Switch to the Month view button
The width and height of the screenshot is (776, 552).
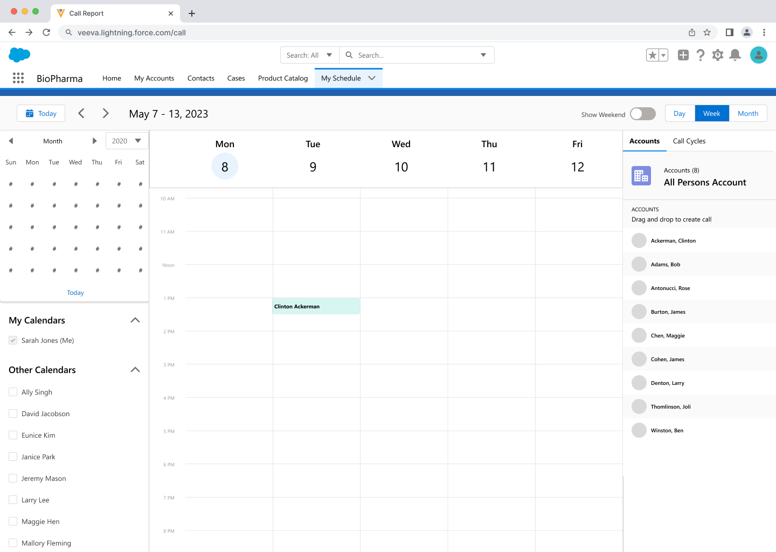pyautogui.click(x=747, y=114)
